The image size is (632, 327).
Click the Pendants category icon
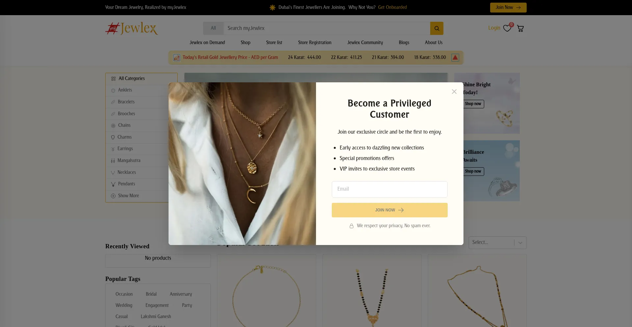coord(113,184)
